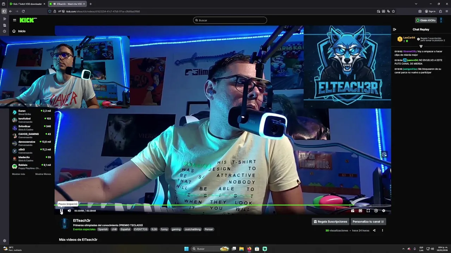Click the chill tag
This screenshot has height=253, width=451.
tap(114, 229)
